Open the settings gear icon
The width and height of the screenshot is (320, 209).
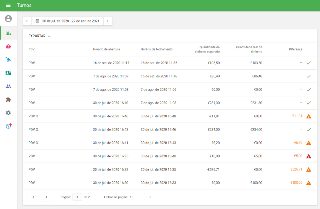[x=8, y=113]
